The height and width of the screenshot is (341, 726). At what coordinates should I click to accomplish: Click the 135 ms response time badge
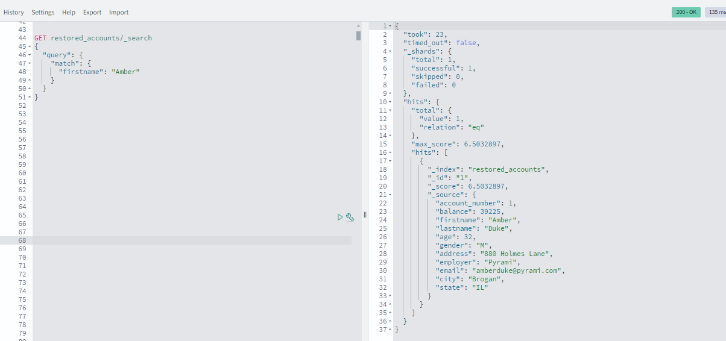click(x=716, y=12)
